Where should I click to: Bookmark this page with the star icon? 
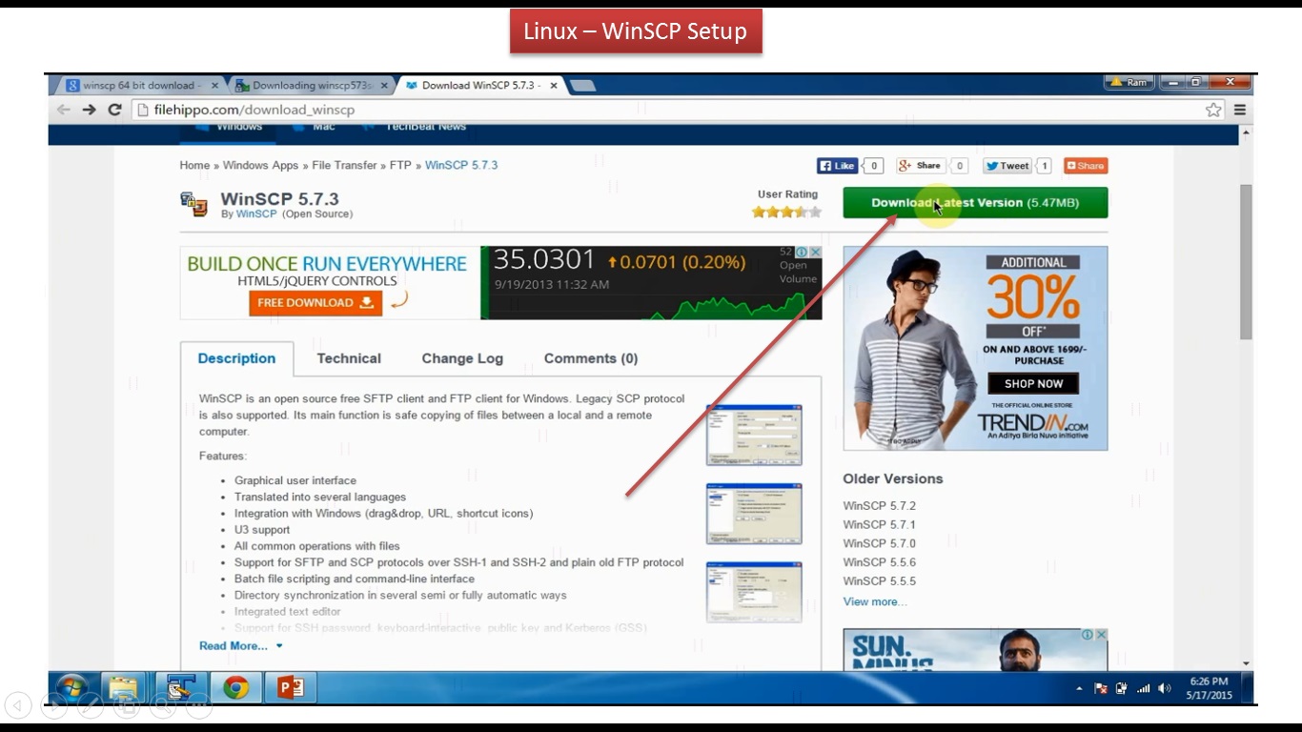click(1213, 110)
